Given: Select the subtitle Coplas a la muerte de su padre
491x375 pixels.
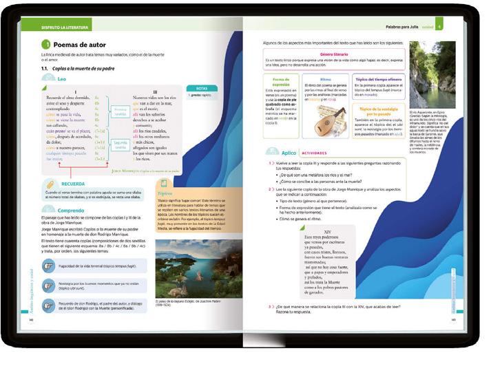Looking at the screenshot, I should (83, 69).
